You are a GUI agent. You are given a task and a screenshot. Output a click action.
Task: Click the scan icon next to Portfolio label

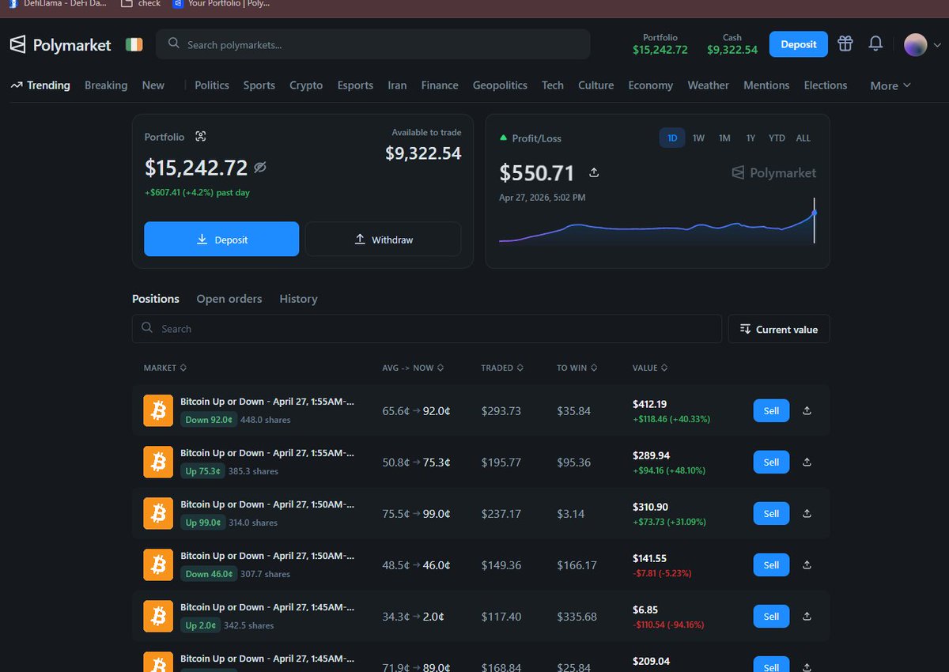pos(200,137)
